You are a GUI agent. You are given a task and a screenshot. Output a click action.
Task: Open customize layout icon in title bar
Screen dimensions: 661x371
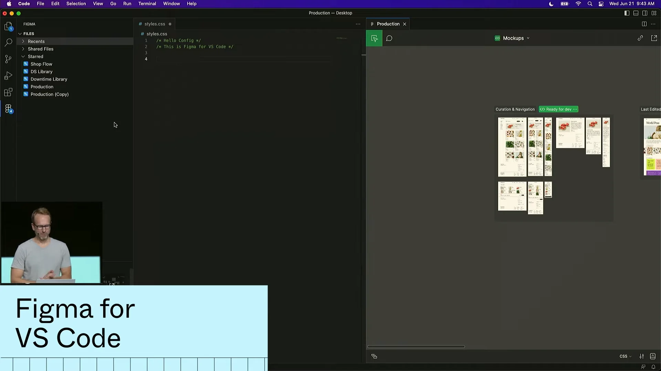click(x=654, y=13)
